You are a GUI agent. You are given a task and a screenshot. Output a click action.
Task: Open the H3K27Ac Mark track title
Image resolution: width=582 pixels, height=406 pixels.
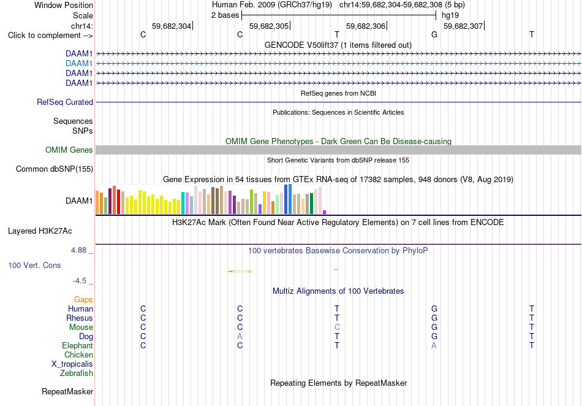point(338,223)
